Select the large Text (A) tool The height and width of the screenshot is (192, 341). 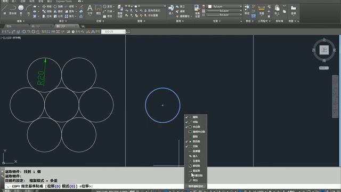click(90, 10)
